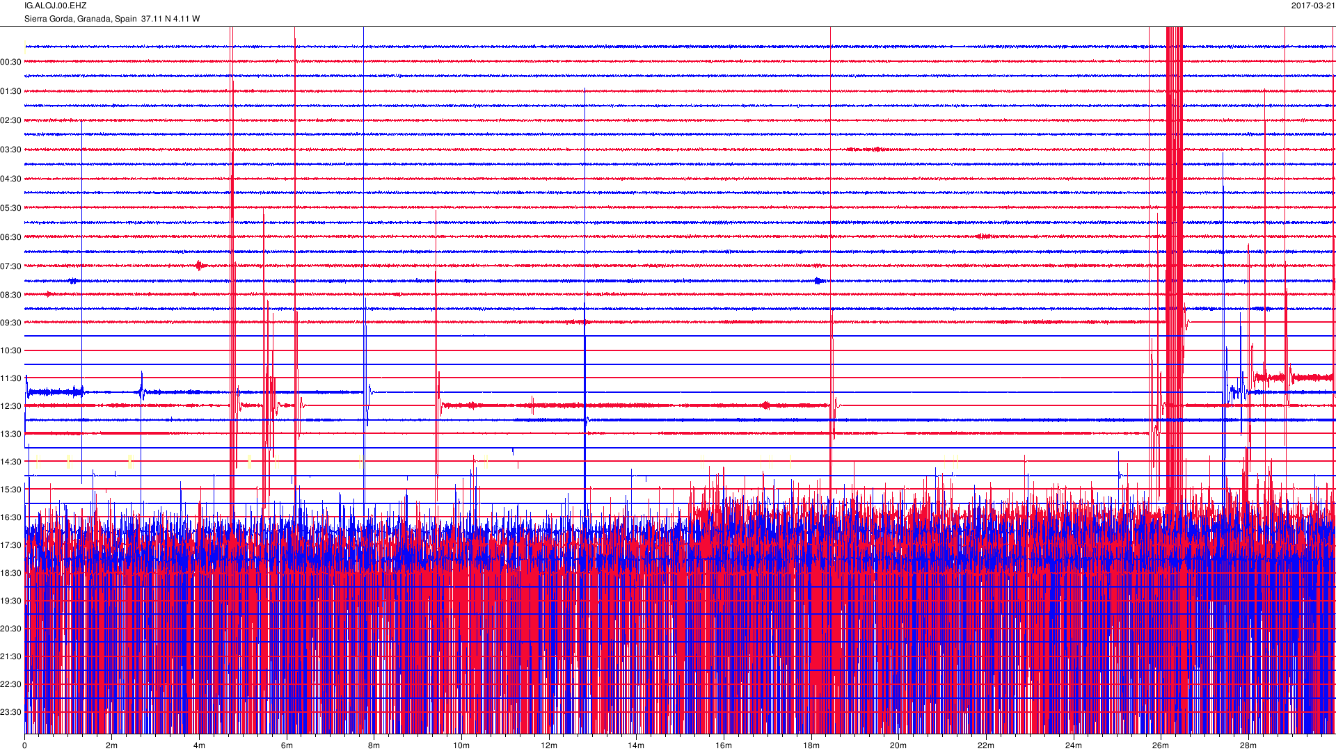Select the 04:30 time label

tap(11, 179)
